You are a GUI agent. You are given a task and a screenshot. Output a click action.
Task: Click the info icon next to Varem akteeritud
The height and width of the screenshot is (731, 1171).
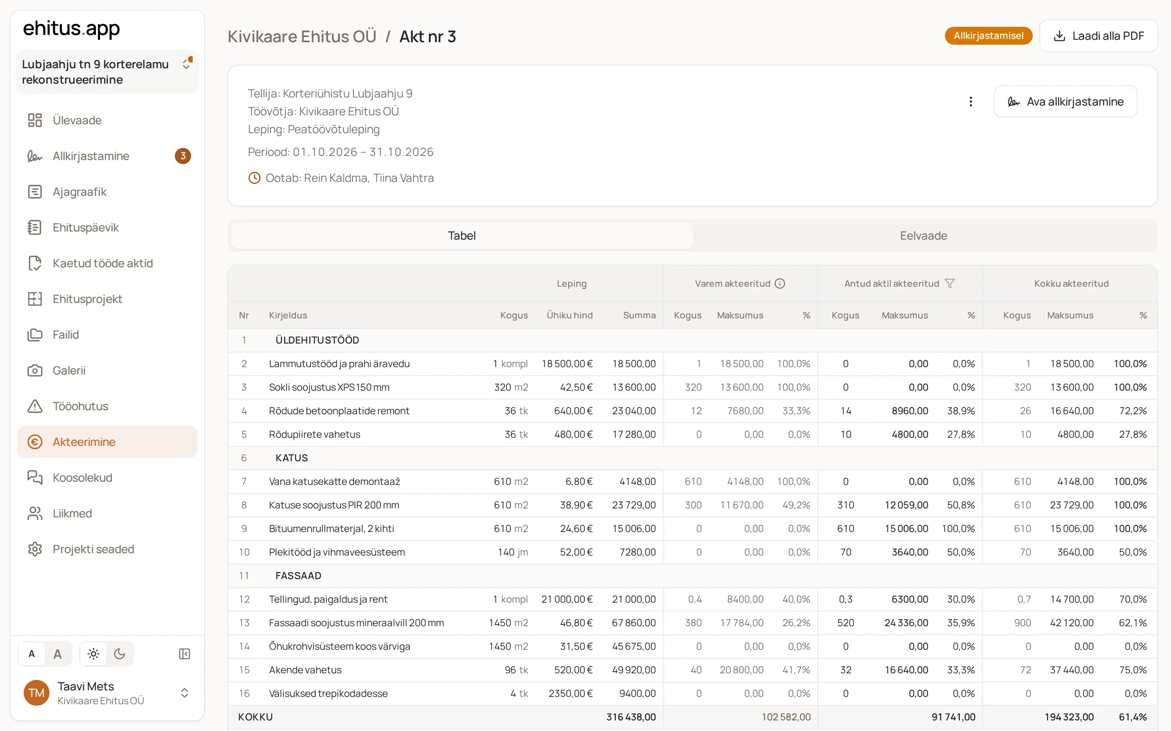tap(780, 284)
